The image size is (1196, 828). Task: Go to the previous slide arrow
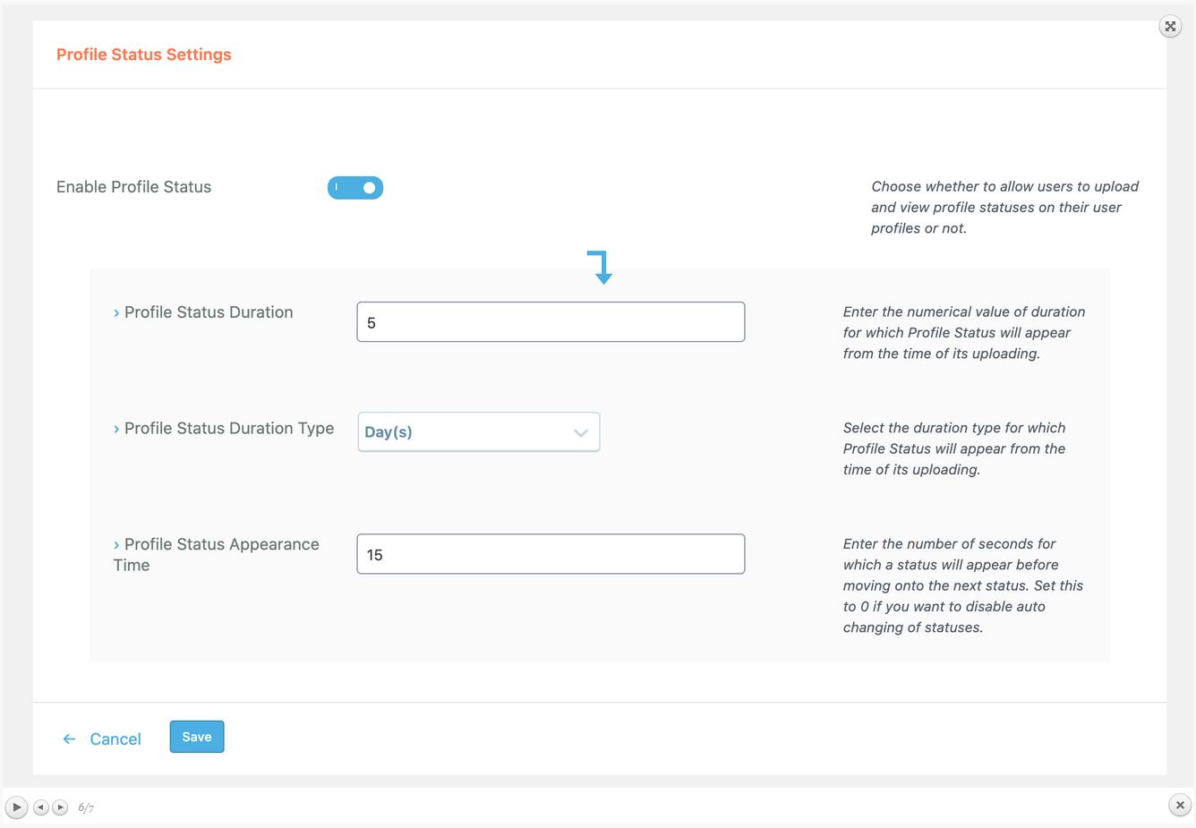click(x=41, y=807)
